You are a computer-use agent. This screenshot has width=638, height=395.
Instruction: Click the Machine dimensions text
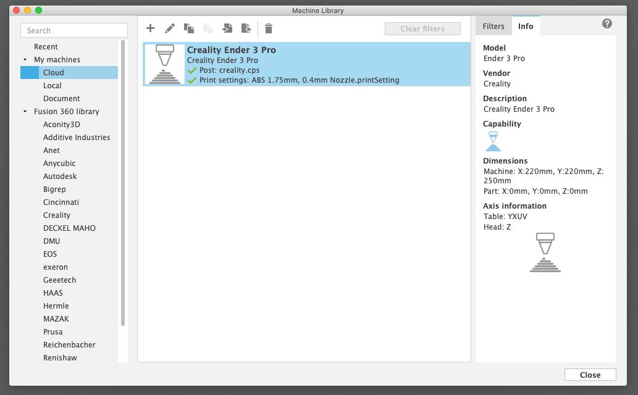(x=544, y=176)
